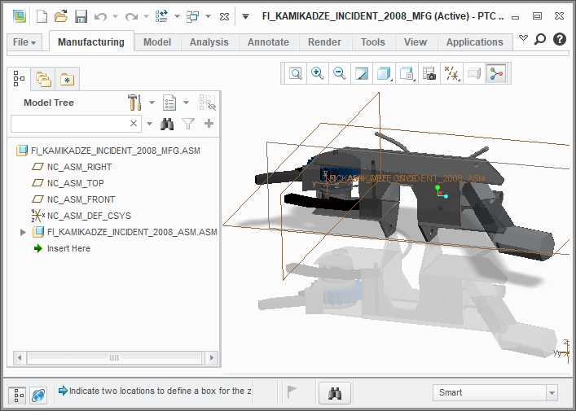
Task: Open the Windows list dropdown arrow
Action: point(208,16)
